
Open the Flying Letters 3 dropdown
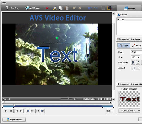(x=129, y=110)
